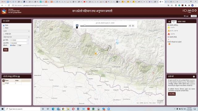Click the Nepal government emblem logo
This screenshot has width=198, height=111.
(4, 11)
